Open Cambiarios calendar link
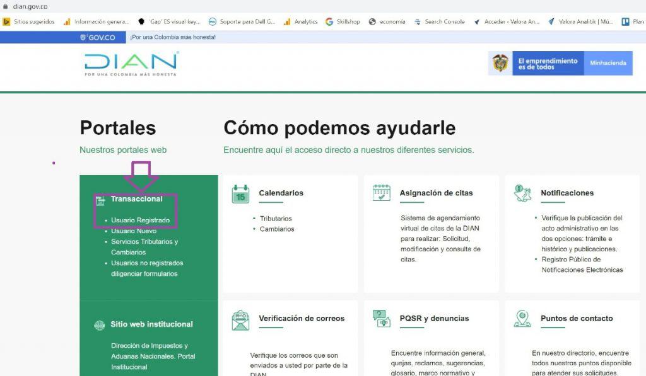Viewport: 646px width, 376px height. click(x=277, y=229)
